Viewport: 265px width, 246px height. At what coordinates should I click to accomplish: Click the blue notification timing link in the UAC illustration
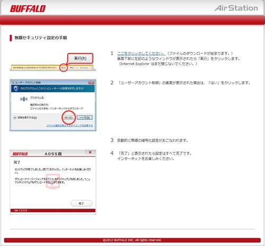click(69, 126)
